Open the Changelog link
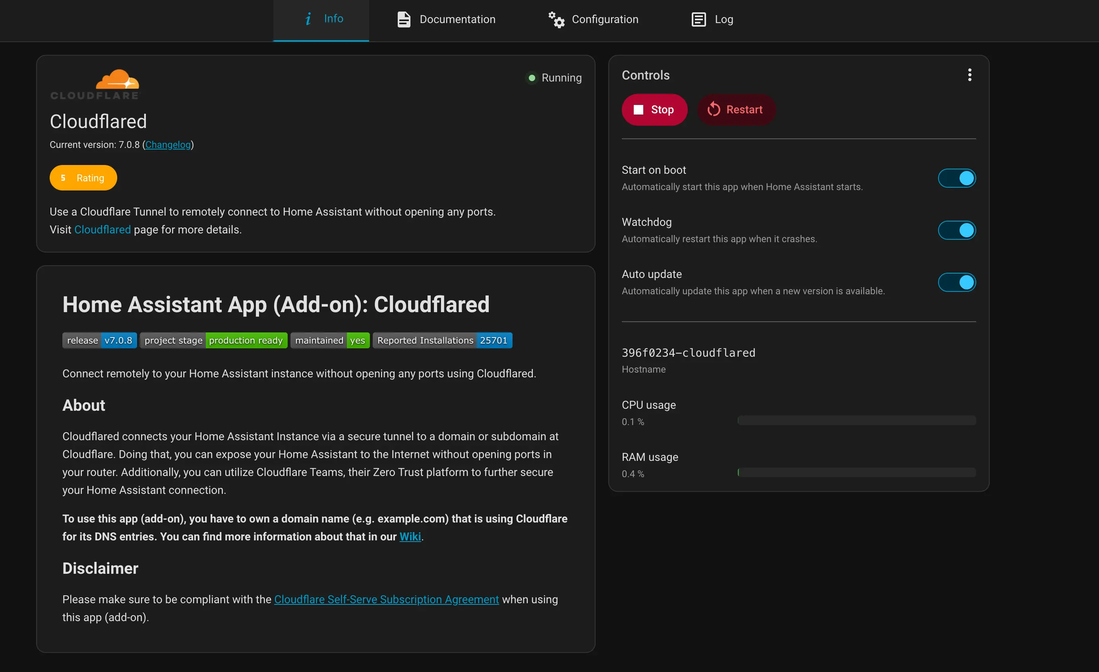1099x672 pixels. (168, 145)
